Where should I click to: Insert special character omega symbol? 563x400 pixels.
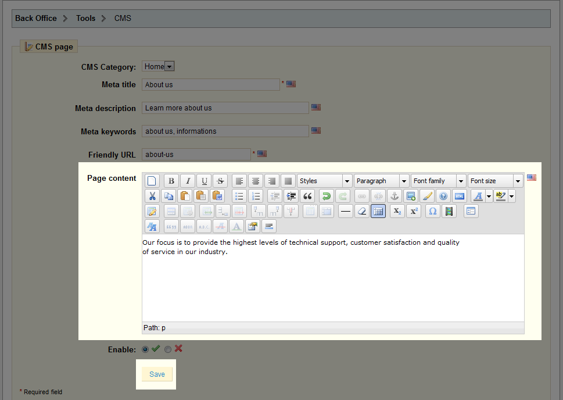pyautogui.click(x=432, y=211)
